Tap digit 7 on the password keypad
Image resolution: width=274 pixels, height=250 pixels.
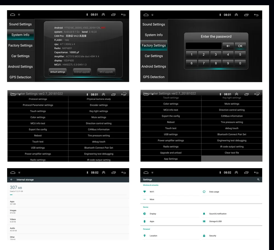coord(204,63)
